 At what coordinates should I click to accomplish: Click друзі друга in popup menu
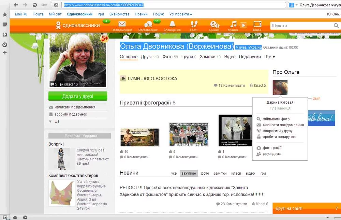(272, 153)
